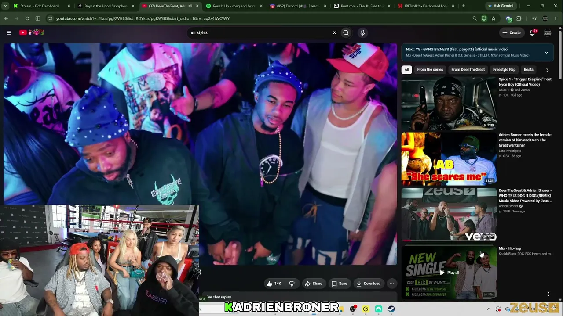Image resolution: width=563 pixels, height=316 pixels.
Task: Click the 'Lets Investigate' channel name
Action: click(510, 151)
